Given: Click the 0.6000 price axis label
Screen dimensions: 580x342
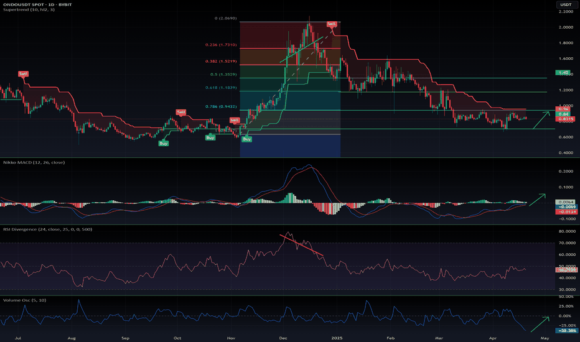Looking at the screenshot, I should pyautogui.click(x=566, y=137).
